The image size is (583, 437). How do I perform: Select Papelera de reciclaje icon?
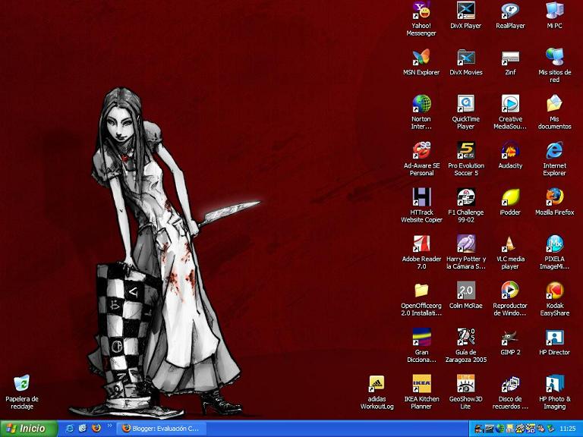tap(21, 383)
